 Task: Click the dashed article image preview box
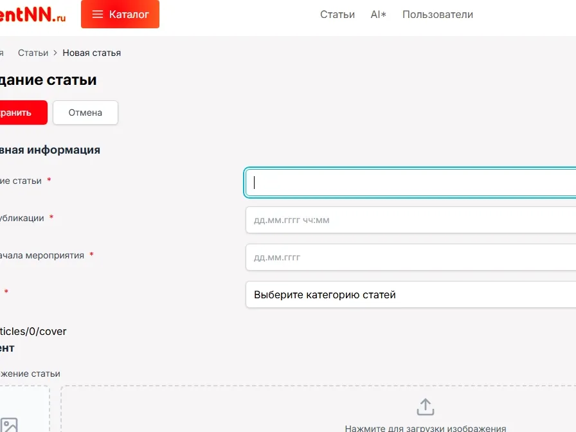(24, 408)
